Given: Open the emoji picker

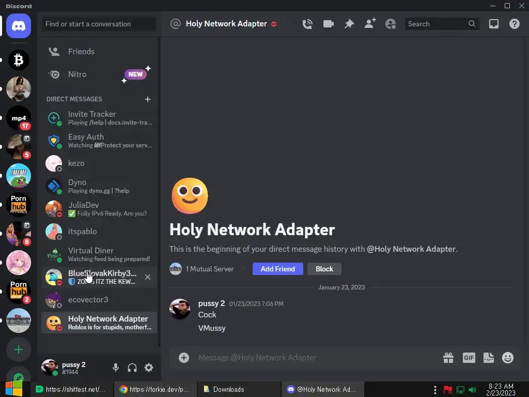Looking at the screenshot, I should point(508,358).
